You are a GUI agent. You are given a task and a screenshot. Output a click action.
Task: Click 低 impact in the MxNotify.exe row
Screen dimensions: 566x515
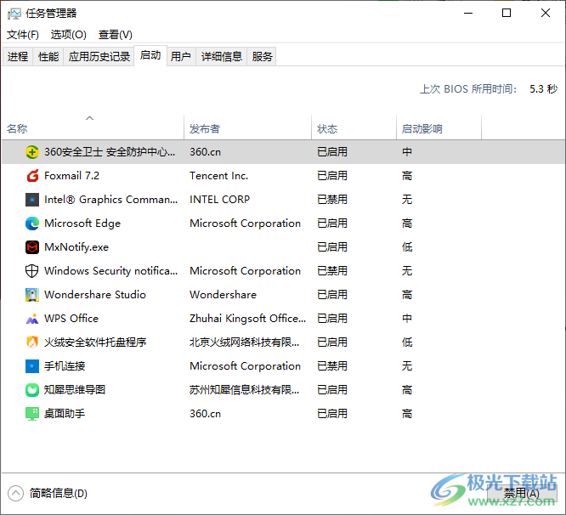click(407, 247)
